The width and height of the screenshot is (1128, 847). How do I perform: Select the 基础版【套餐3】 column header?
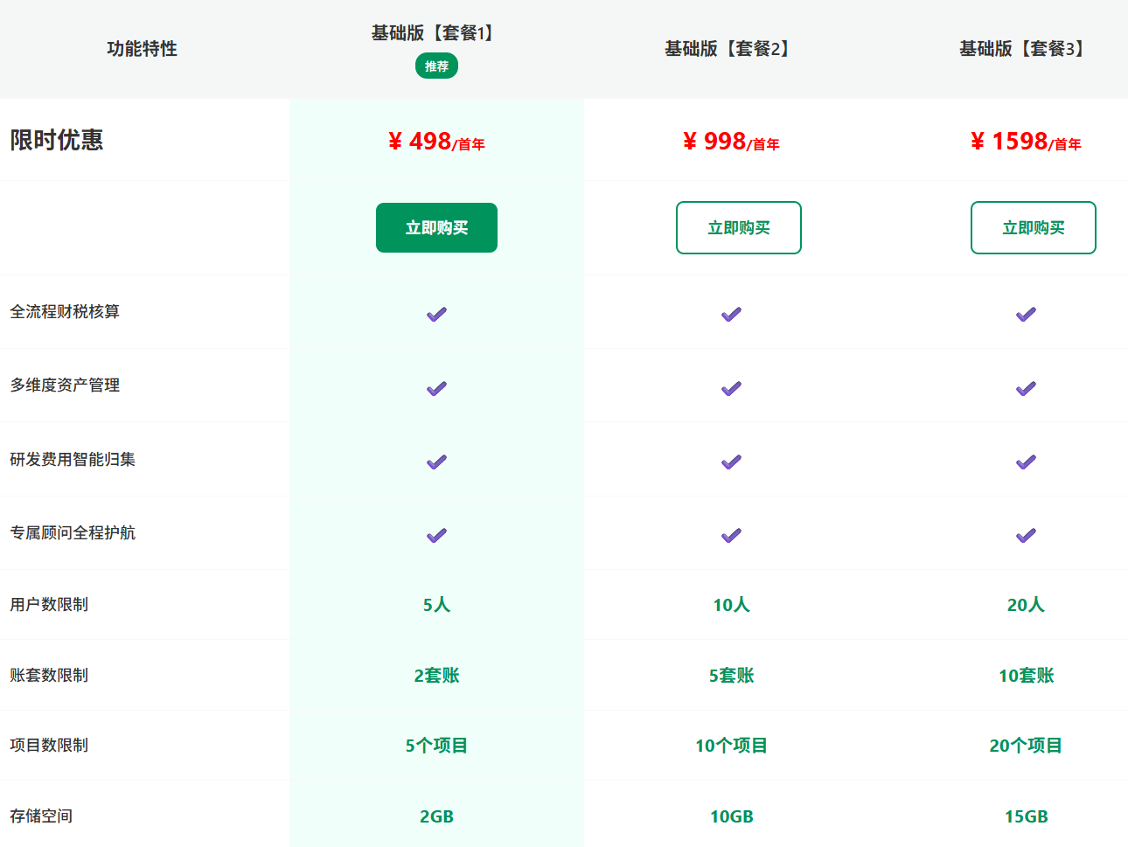1025,49
